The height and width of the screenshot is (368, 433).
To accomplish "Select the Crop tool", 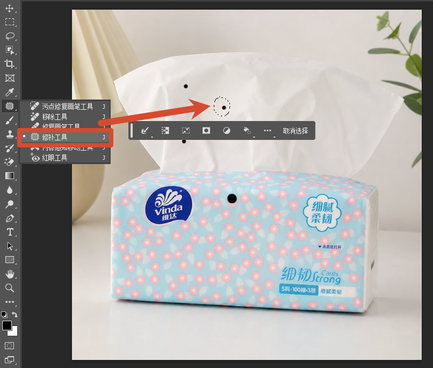I will pos(10,64).
